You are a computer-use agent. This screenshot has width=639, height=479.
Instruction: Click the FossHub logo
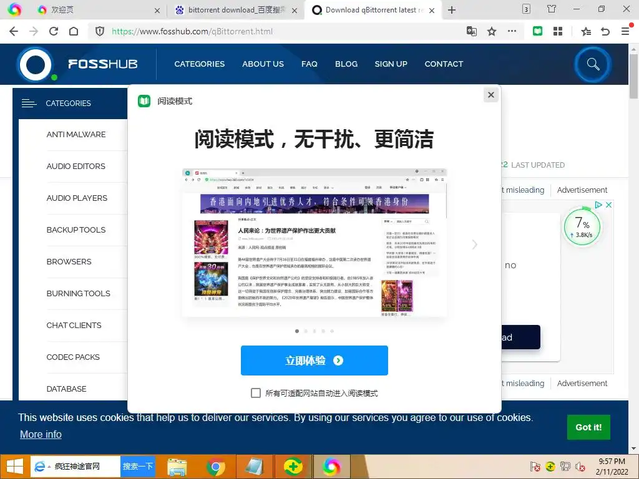78,64
